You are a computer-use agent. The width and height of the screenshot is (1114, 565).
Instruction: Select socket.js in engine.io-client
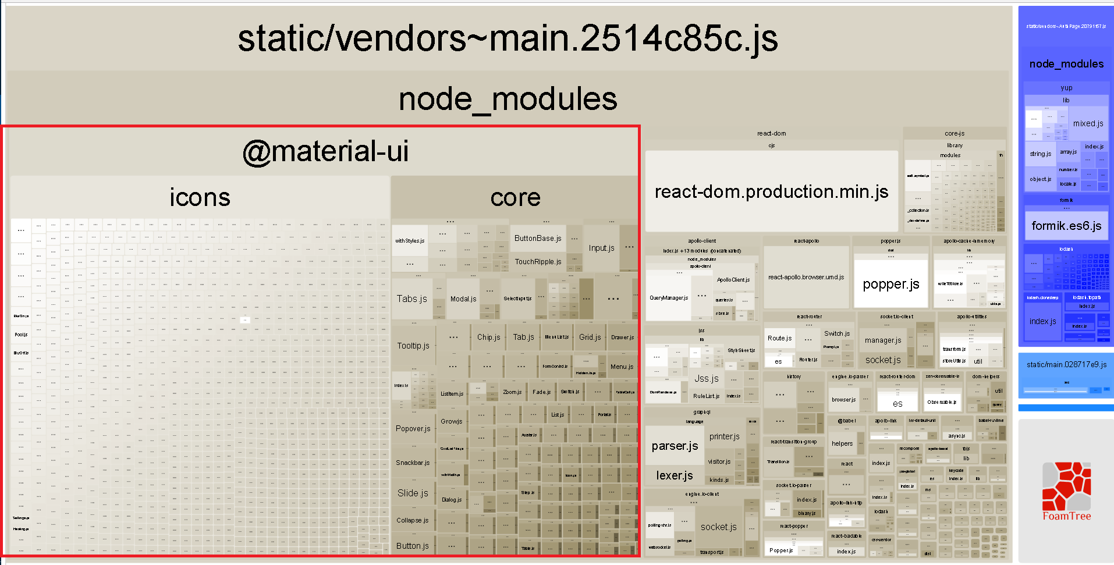point(719,527)
